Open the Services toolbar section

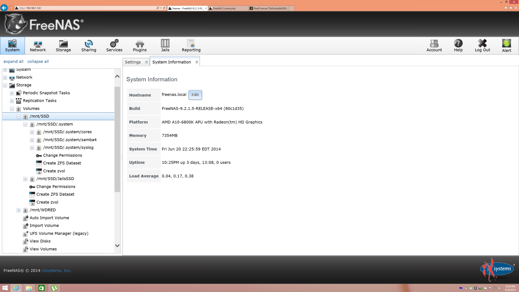point(114,46)
